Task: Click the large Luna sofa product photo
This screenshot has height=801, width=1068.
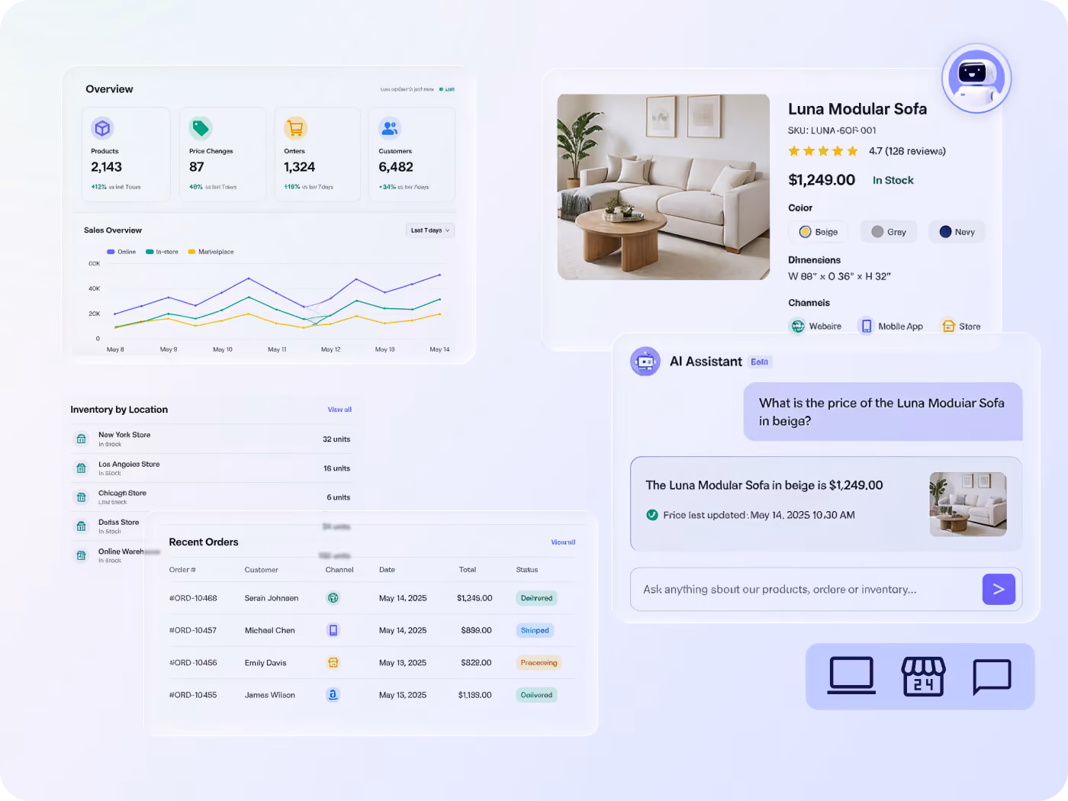Action: [x=664, y=187]
